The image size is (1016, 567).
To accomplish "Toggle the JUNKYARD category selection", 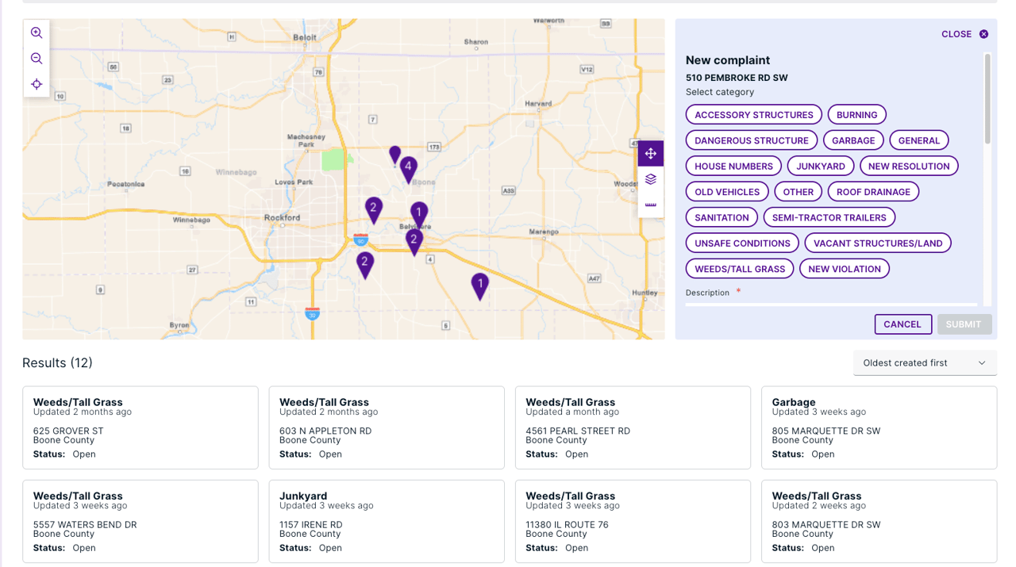I will pos(821,165).
